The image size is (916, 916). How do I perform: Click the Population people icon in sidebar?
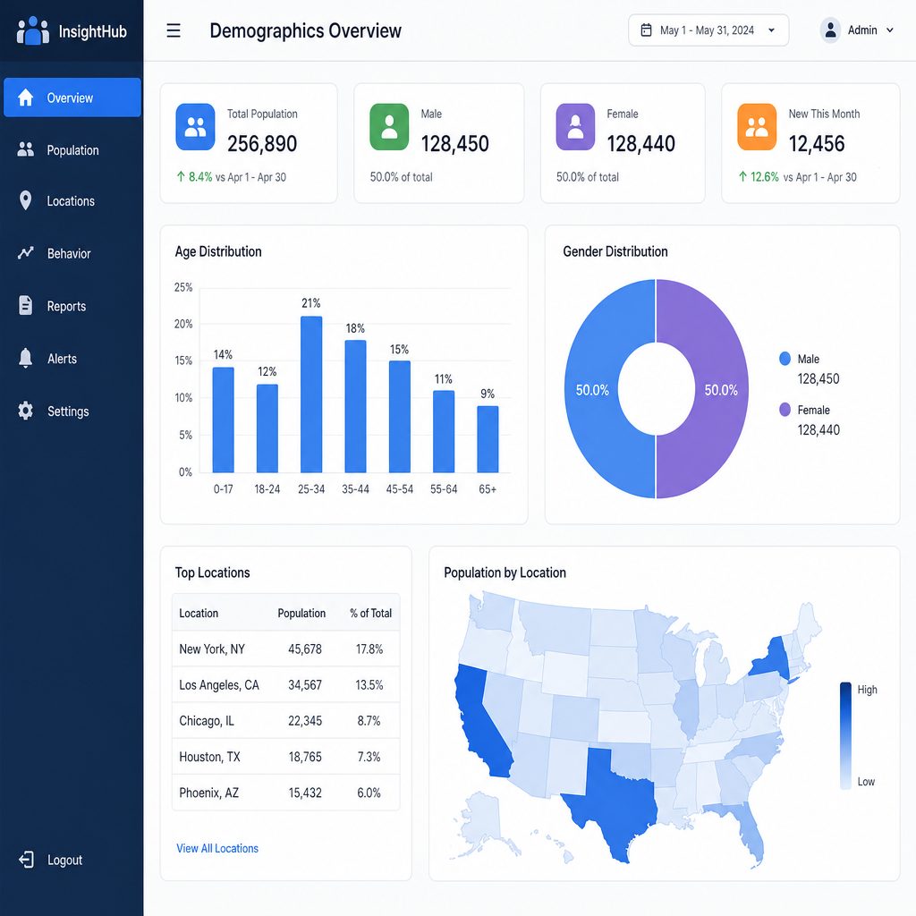pyautogui.click(x=26, y=149)
